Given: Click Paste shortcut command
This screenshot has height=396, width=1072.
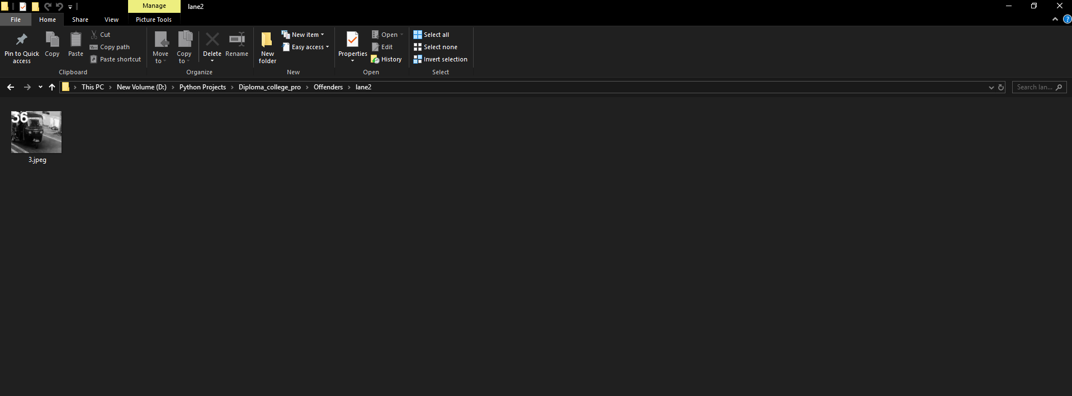Looking at the screenshot, I should 115,59.
